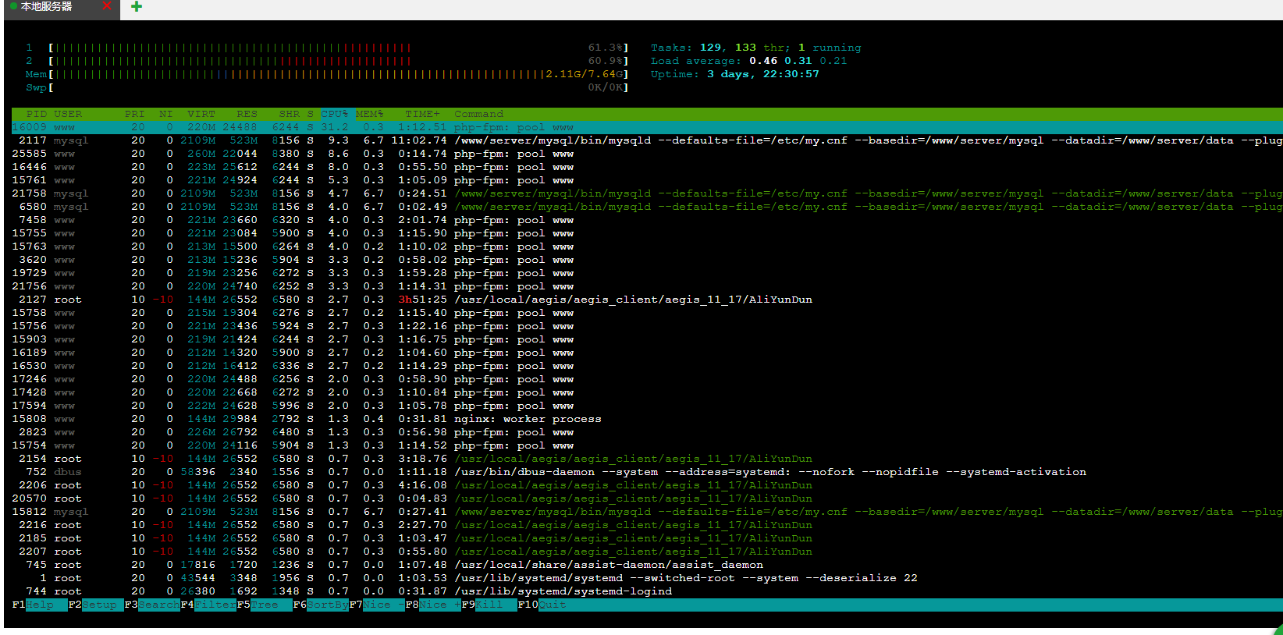
Task: Open F6 SortBy menu
Action: [x=321, y=605]
